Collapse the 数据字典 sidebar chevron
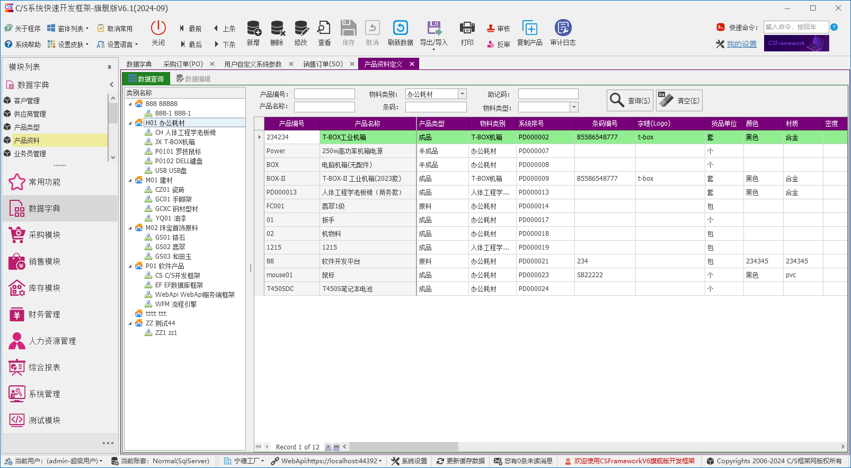Viewport: 851px width, 468px height. click(x=111, y=85)
